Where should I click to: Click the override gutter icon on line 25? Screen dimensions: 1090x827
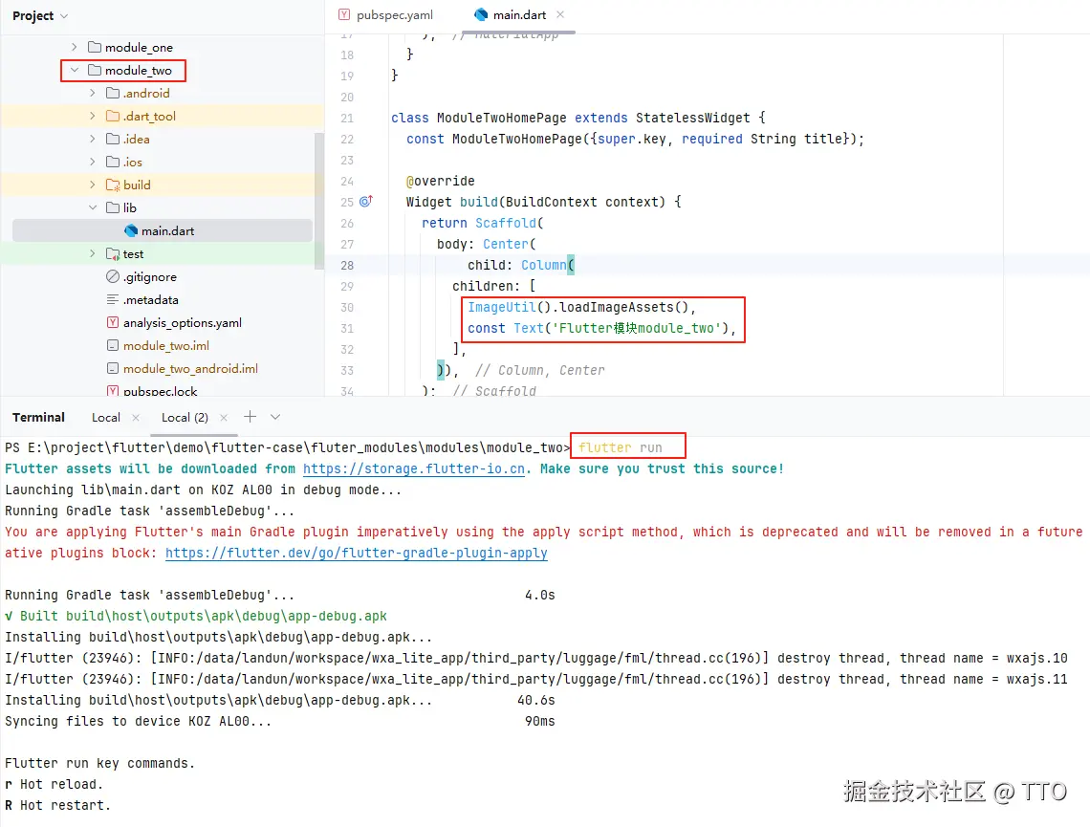366,202
